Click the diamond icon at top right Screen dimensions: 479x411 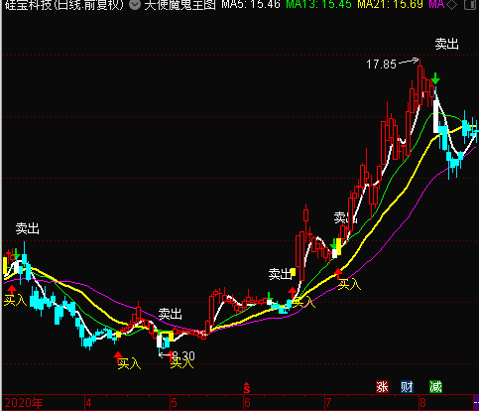pyautogui.click(x=451, y=5)
